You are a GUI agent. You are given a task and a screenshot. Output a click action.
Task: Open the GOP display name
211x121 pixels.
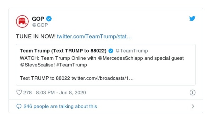38,19
